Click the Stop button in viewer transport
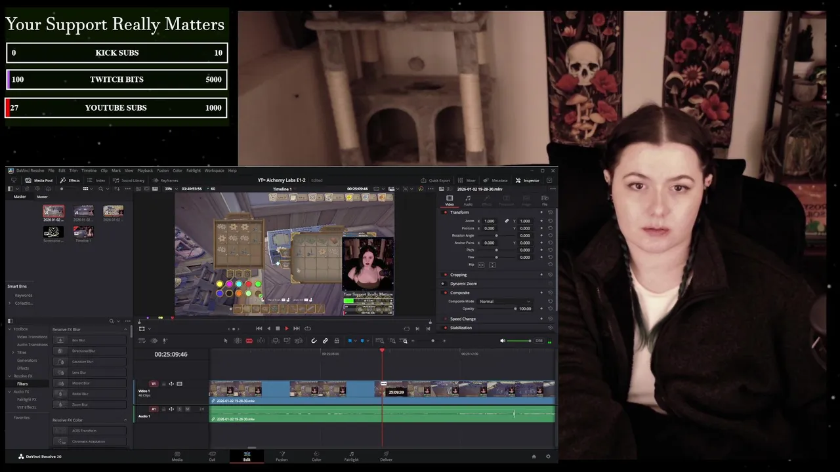The width and height of the screenshot is (840, 472). click(278, 328)
